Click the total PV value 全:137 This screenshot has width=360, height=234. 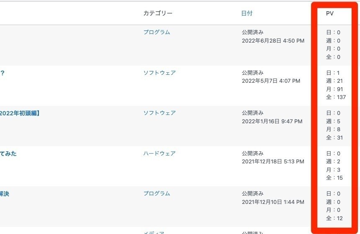coord(336,97)
